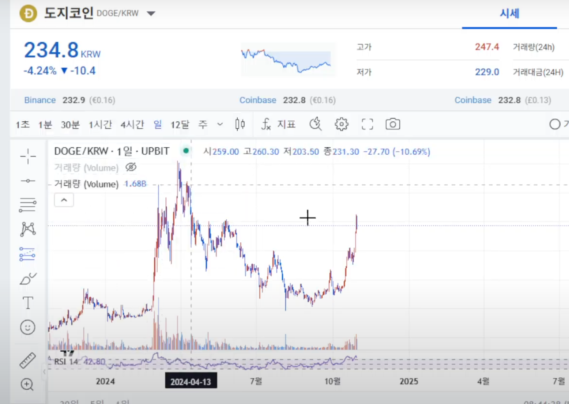Click the -4.24% change value

pyautogui.click(x=40, y=71)
